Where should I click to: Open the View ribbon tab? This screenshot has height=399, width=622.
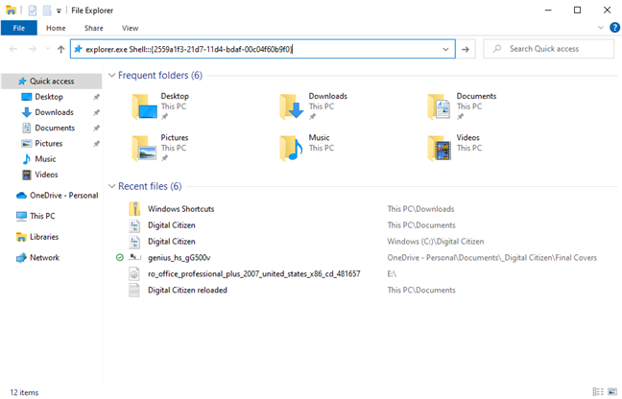tap(131, 28)
